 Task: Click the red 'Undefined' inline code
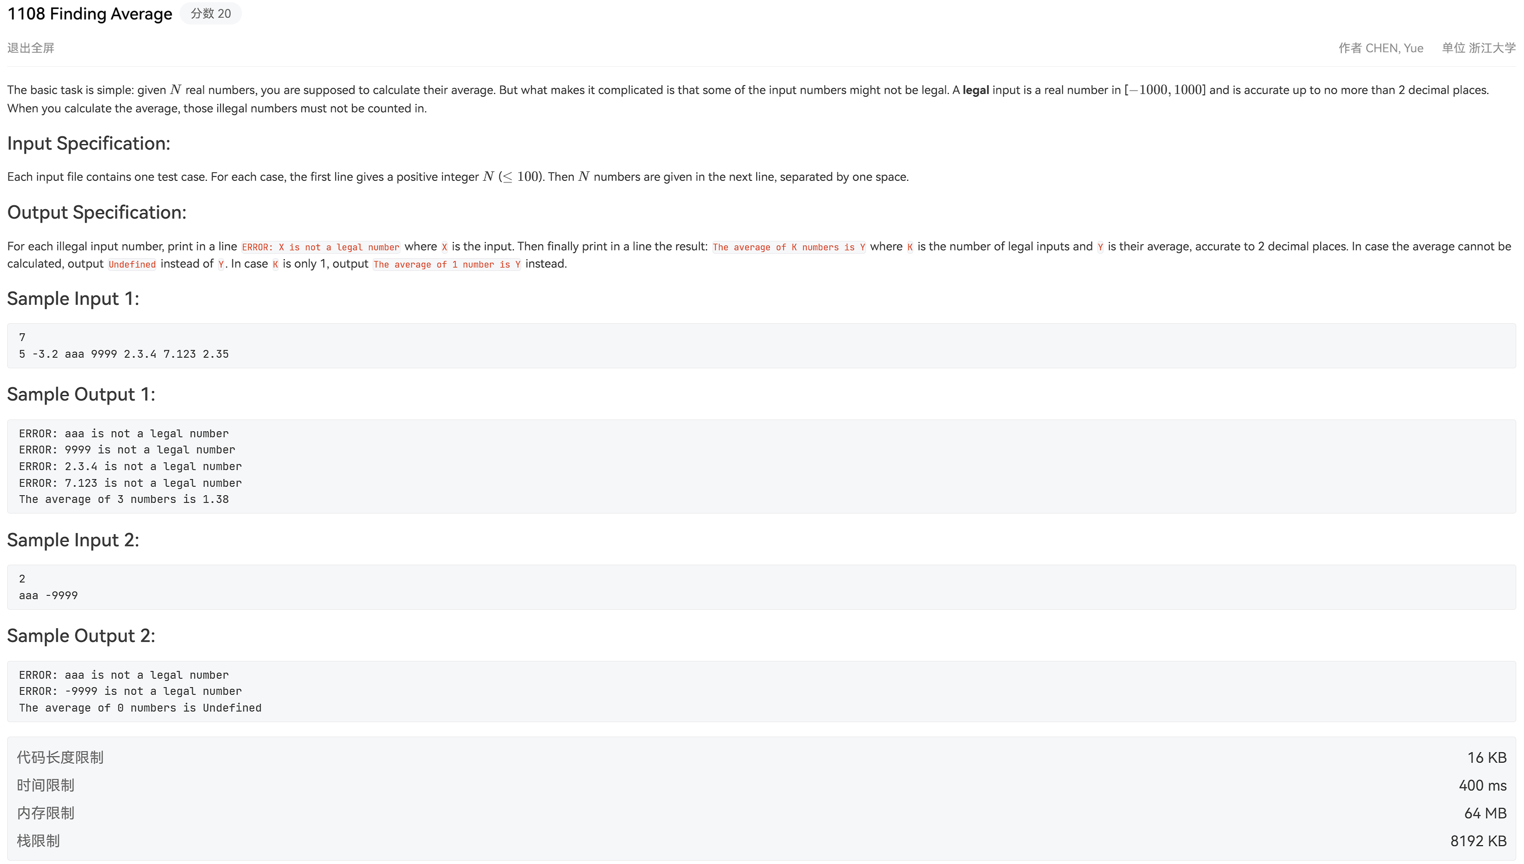point(132,264)
